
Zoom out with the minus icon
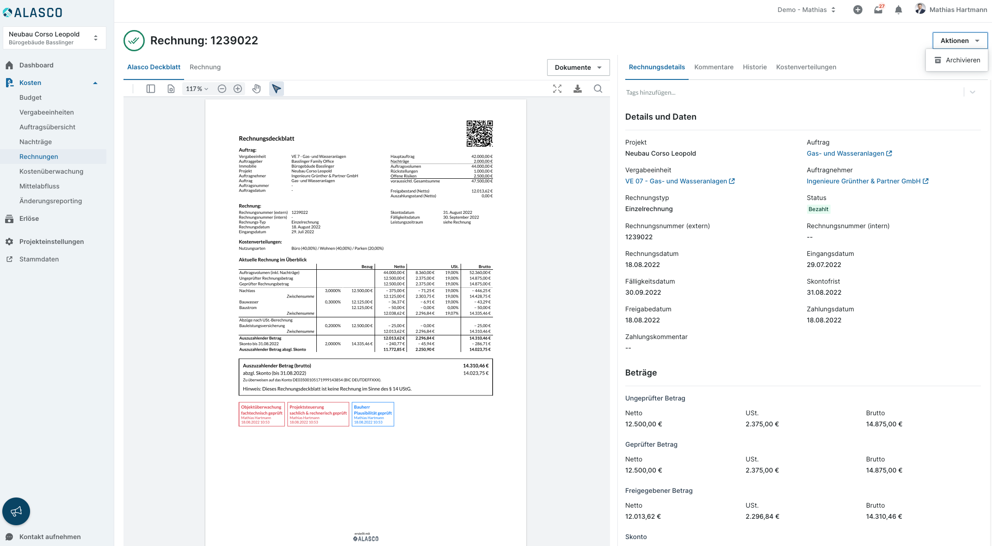click(x=222, y=89)
